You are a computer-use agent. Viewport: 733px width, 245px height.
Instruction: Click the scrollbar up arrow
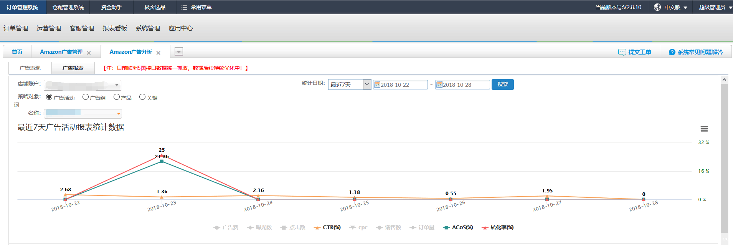(724, 80)
